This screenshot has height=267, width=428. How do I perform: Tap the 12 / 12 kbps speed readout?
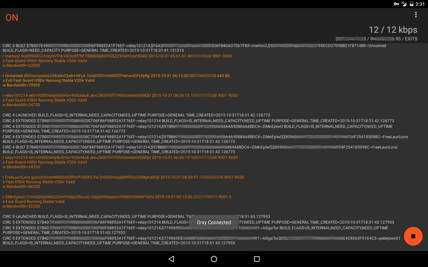tap(393, 30)
